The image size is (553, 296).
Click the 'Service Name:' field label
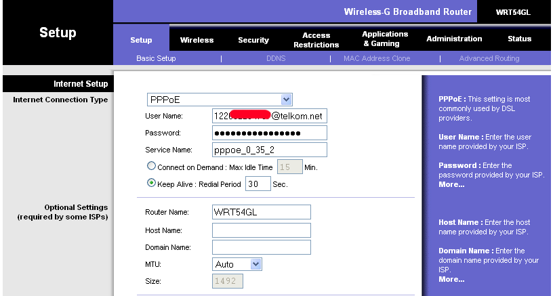pyautogui.click(x=169, y=150)
